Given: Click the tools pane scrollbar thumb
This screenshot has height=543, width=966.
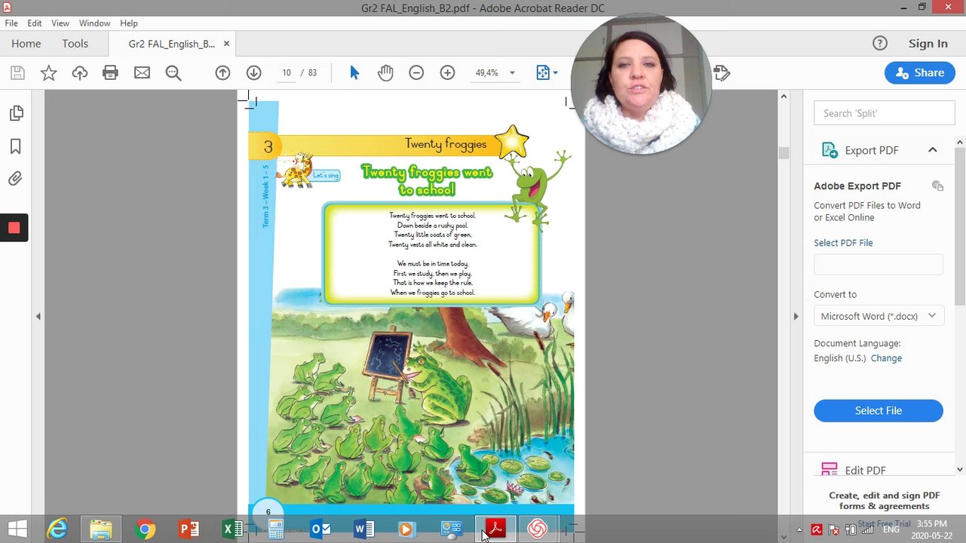Looking at the screenshot, I should [x=960, y=225].
